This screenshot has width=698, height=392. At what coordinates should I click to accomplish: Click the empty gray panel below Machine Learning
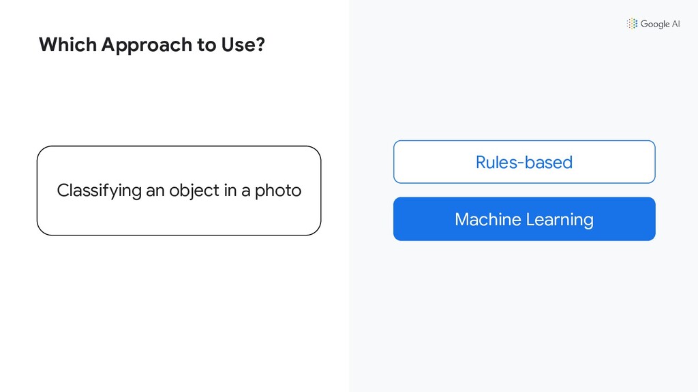click(x=524, y=316)
